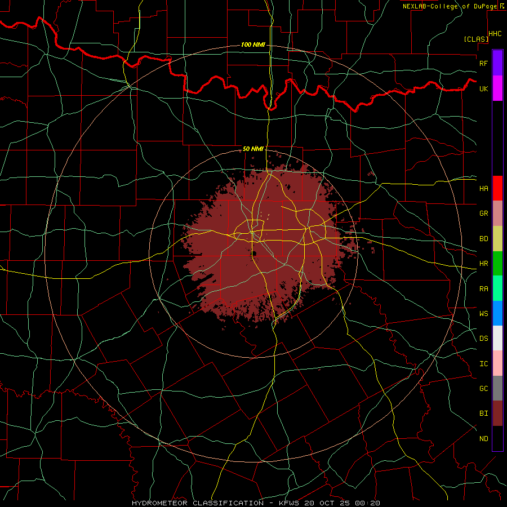
Task: Click the magenta UK legend color swatch
Action: [x=497, y=88]
